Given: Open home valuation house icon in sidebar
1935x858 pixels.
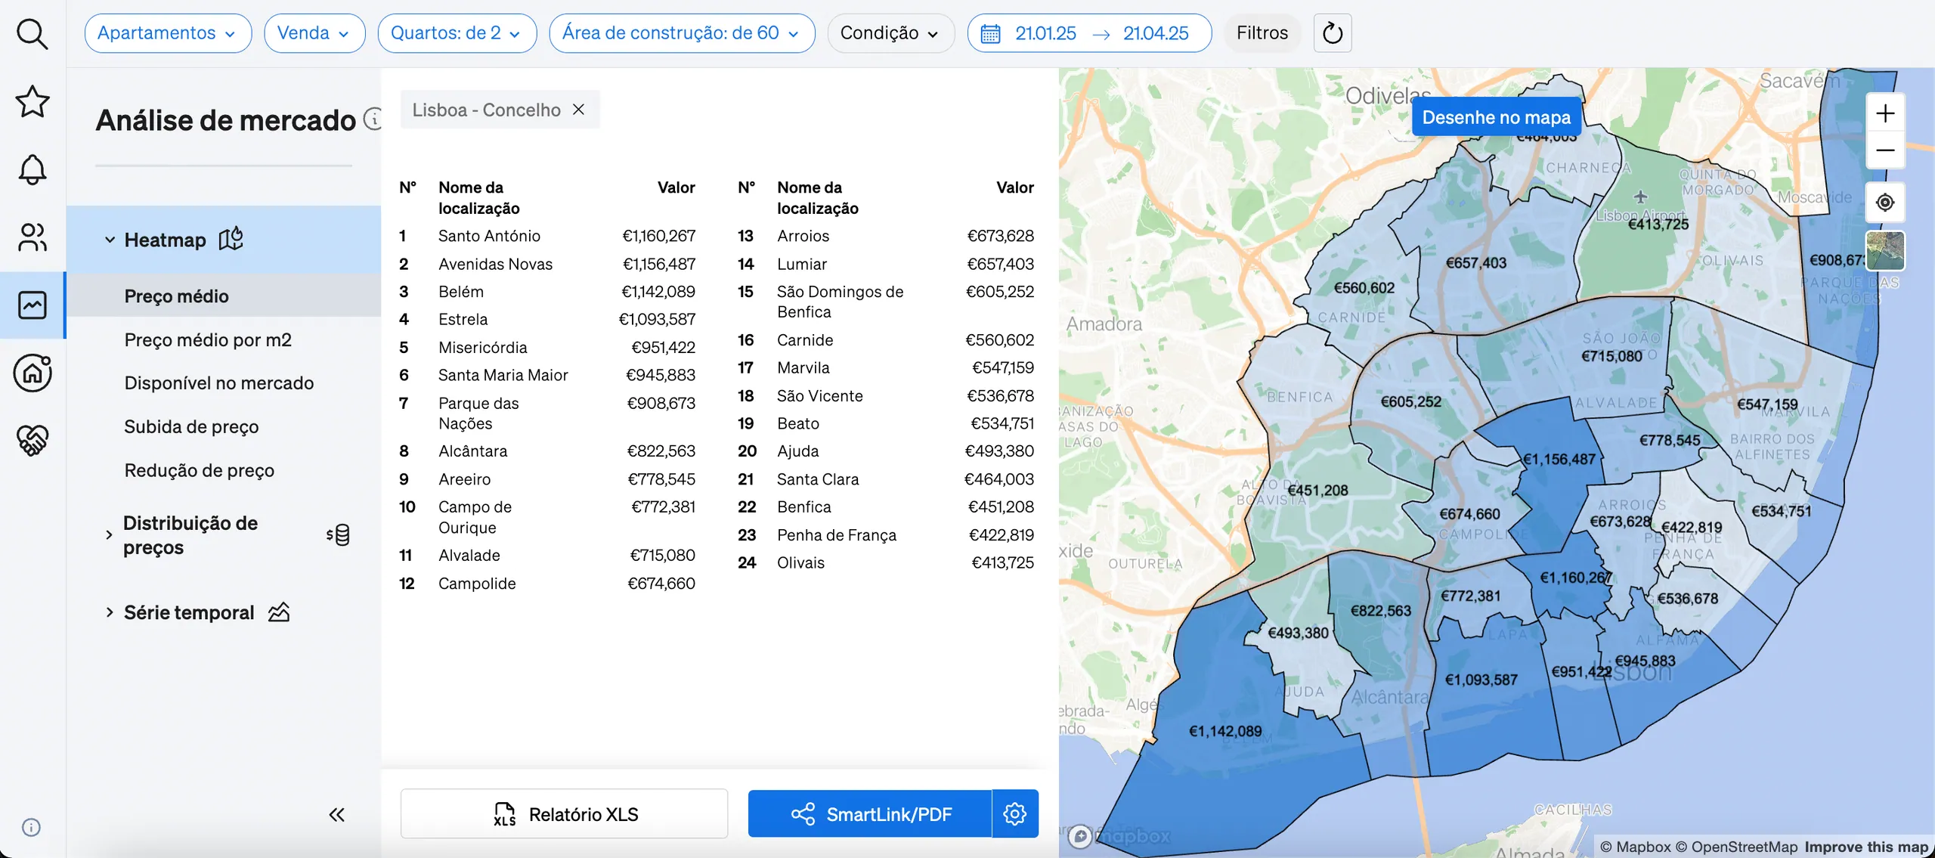Looking at the screenshot, I should click(33, 373).
